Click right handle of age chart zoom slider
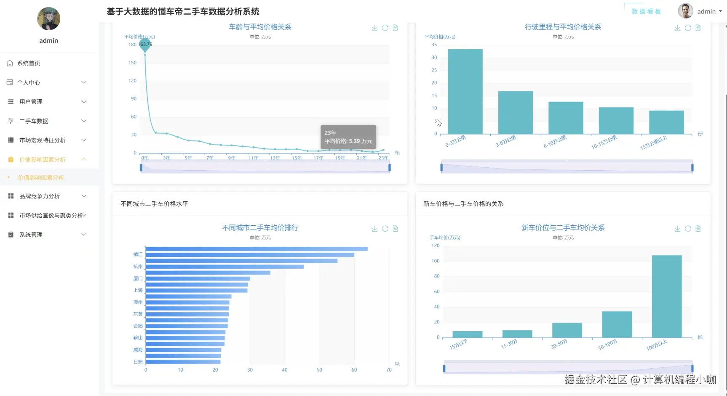 click(390, 168)
